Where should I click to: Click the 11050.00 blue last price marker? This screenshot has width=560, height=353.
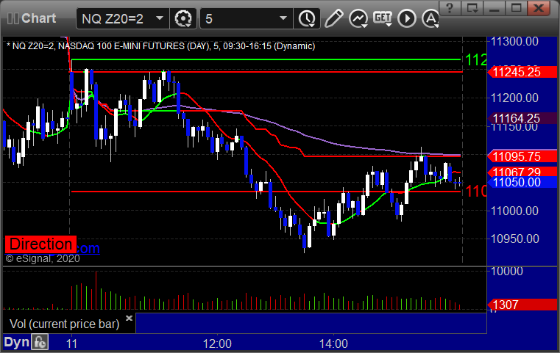(x=522, y=183)
